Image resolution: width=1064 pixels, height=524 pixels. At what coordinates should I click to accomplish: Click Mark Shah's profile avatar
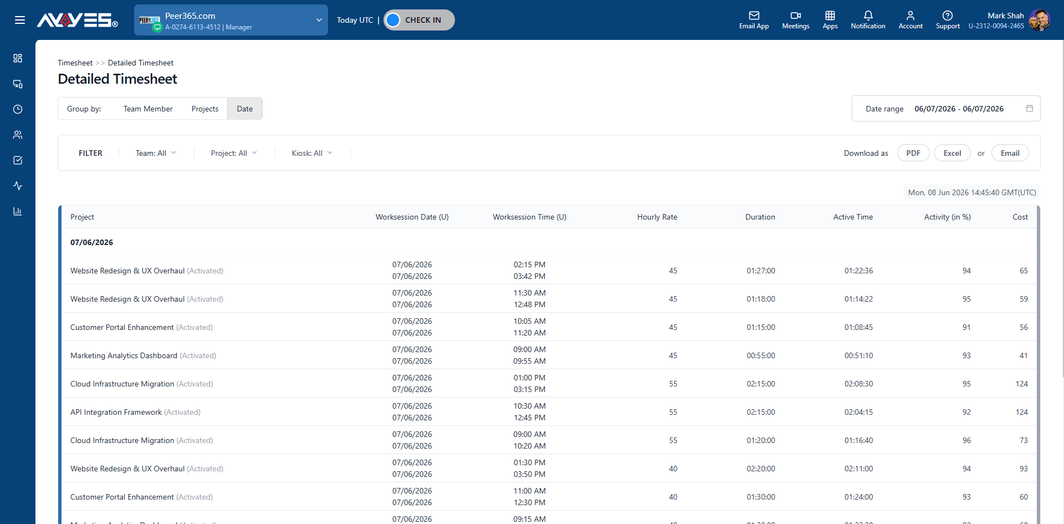click(1039, 21)
